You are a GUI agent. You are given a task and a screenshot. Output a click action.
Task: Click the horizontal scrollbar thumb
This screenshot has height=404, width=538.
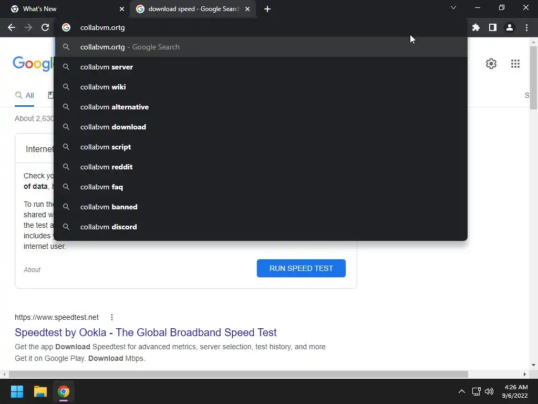(239, 374)
